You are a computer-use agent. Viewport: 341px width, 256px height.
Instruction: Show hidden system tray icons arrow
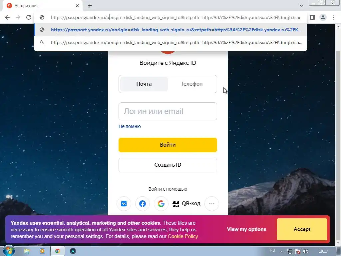(x=281, y=251)
